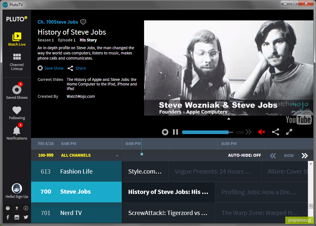Open the help question mark icon

point(8,208)
